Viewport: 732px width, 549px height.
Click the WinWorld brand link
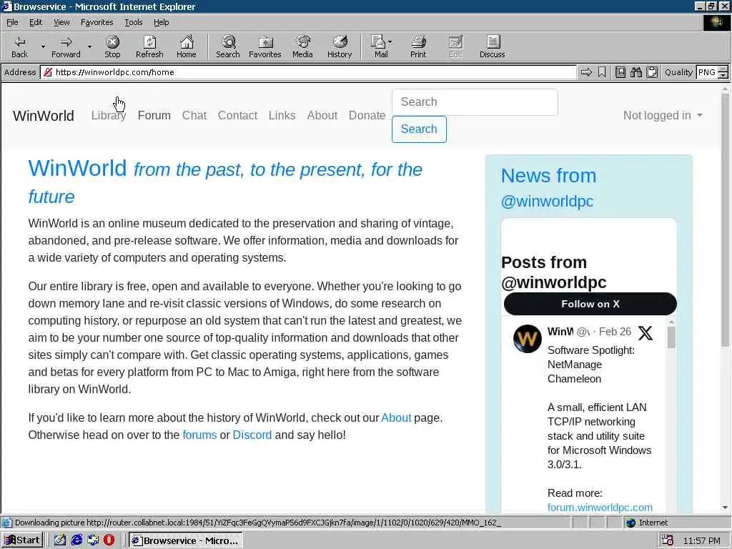click(x=44, y=116)
